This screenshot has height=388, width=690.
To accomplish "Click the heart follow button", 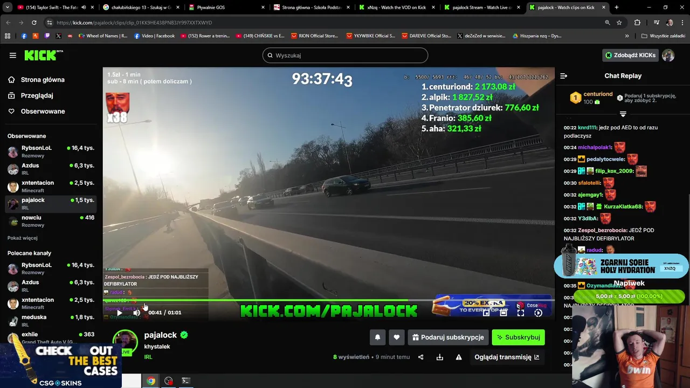I will pyautogui.click(x=397, y=337).
